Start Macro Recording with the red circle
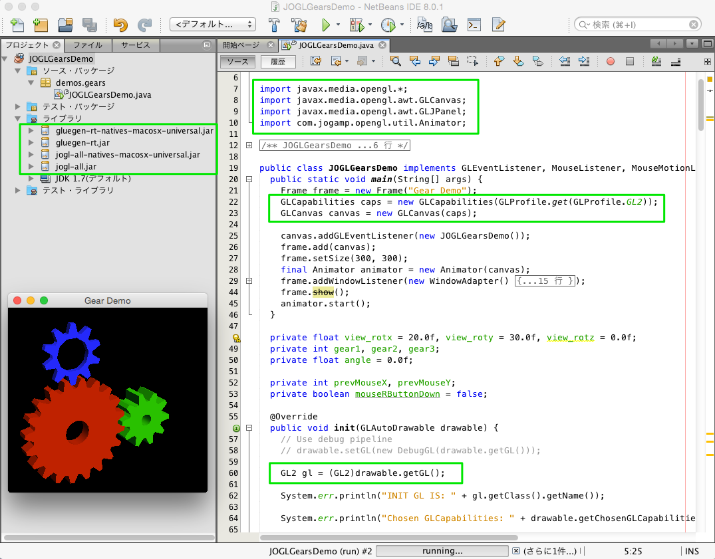The height and width of the screenshot is (559, 715). [610, 61]
